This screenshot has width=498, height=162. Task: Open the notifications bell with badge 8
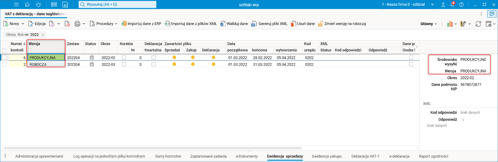(452, 5)
